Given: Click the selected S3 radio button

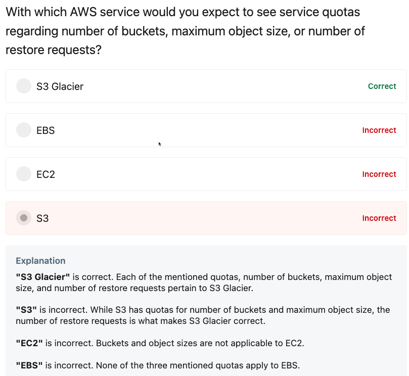Looking at the screenshot, I should click(x=24, y=218).
